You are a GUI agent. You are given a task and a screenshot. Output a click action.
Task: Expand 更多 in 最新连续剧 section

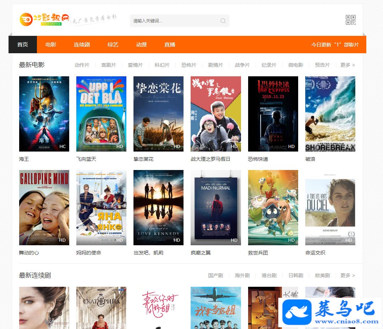(x=348, y=275)
